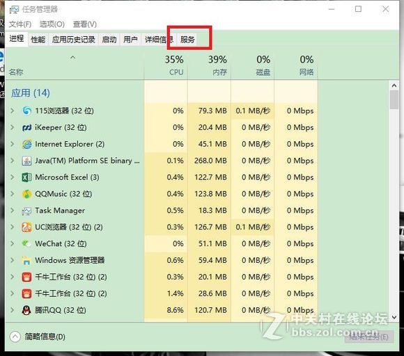Expand the Internet Explorer (2) group
This screenshot has width=404, height=356.
(12, 144)
